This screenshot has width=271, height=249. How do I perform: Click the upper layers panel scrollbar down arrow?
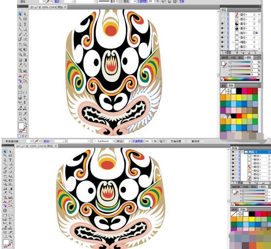(259, 49)
